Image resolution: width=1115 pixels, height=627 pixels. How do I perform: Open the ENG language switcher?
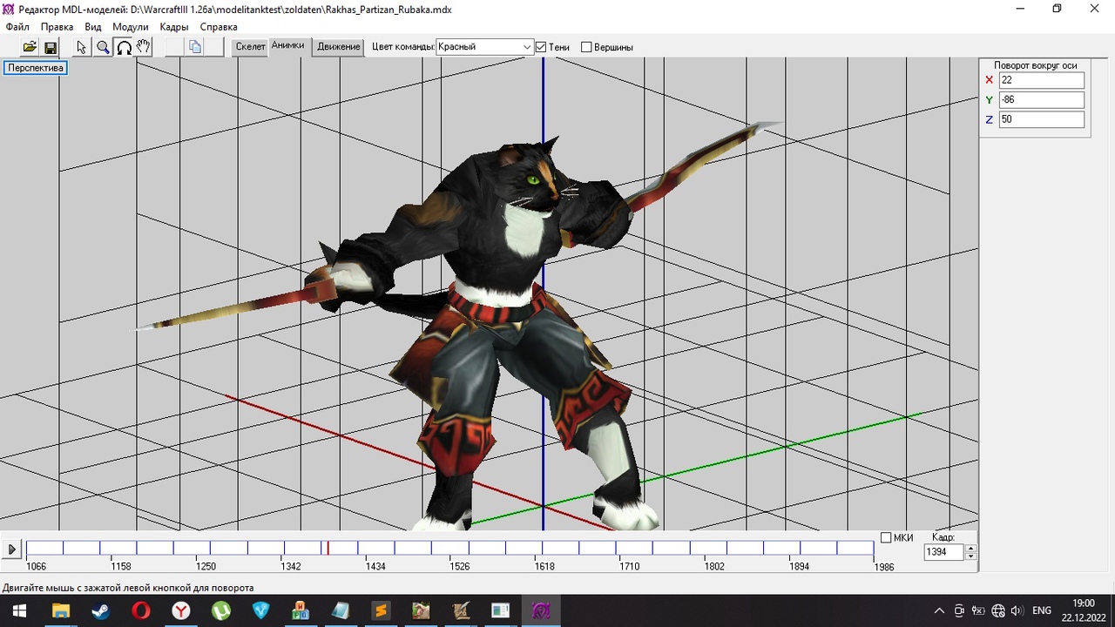pyautogui.click(x=1042, y=610)
